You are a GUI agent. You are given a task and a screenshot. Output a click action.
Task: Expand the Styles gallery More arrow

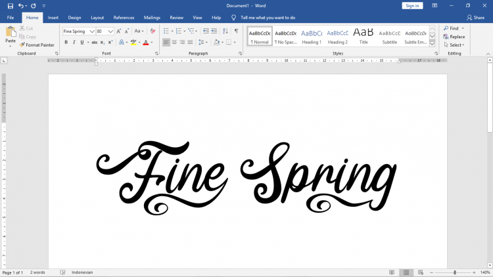tap(433, 44)
